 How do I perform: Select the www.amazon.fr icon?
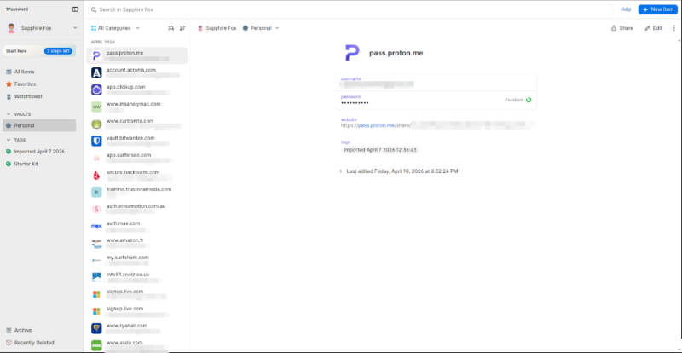click(96, 243)
